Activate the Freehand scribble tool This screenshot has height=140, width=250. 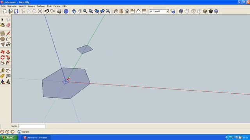pyautogui.click(x=8, y=44)
